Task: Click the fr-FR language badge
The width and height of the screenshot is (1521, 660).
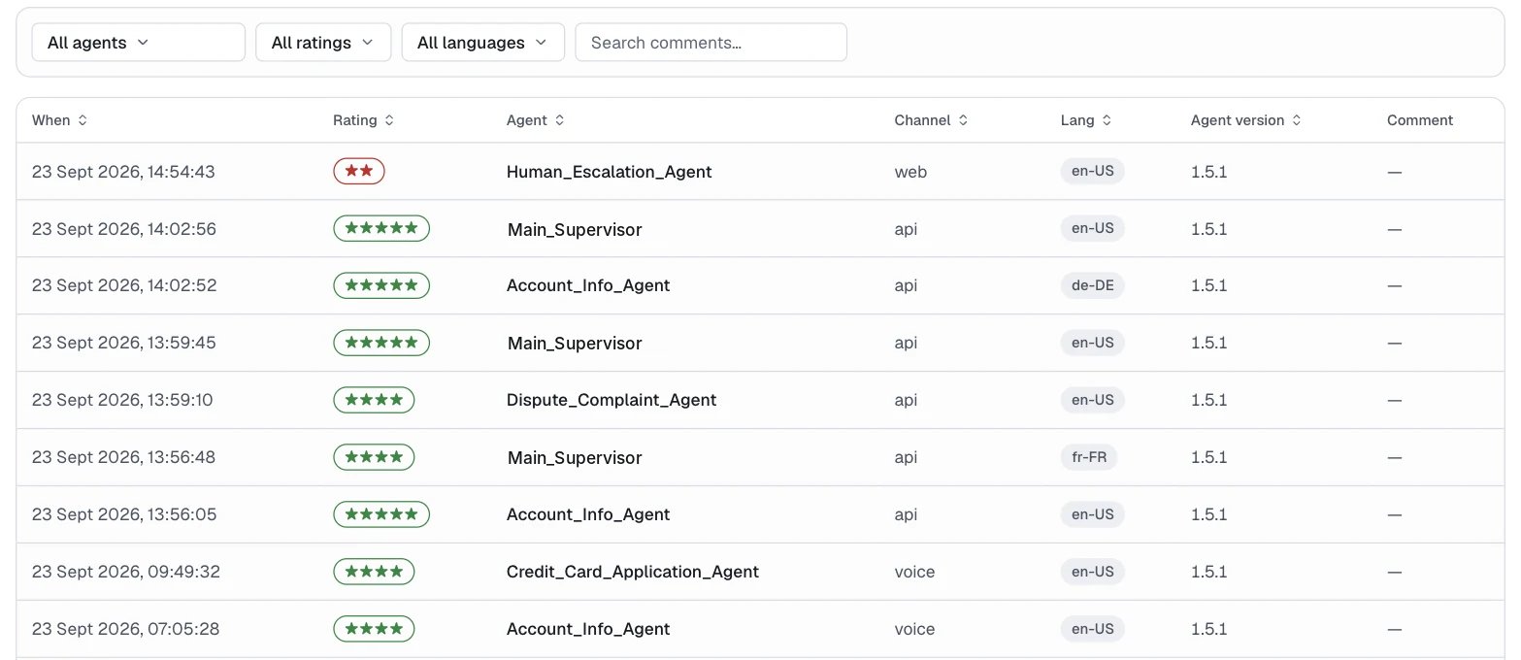Action: click(1089, 457)
